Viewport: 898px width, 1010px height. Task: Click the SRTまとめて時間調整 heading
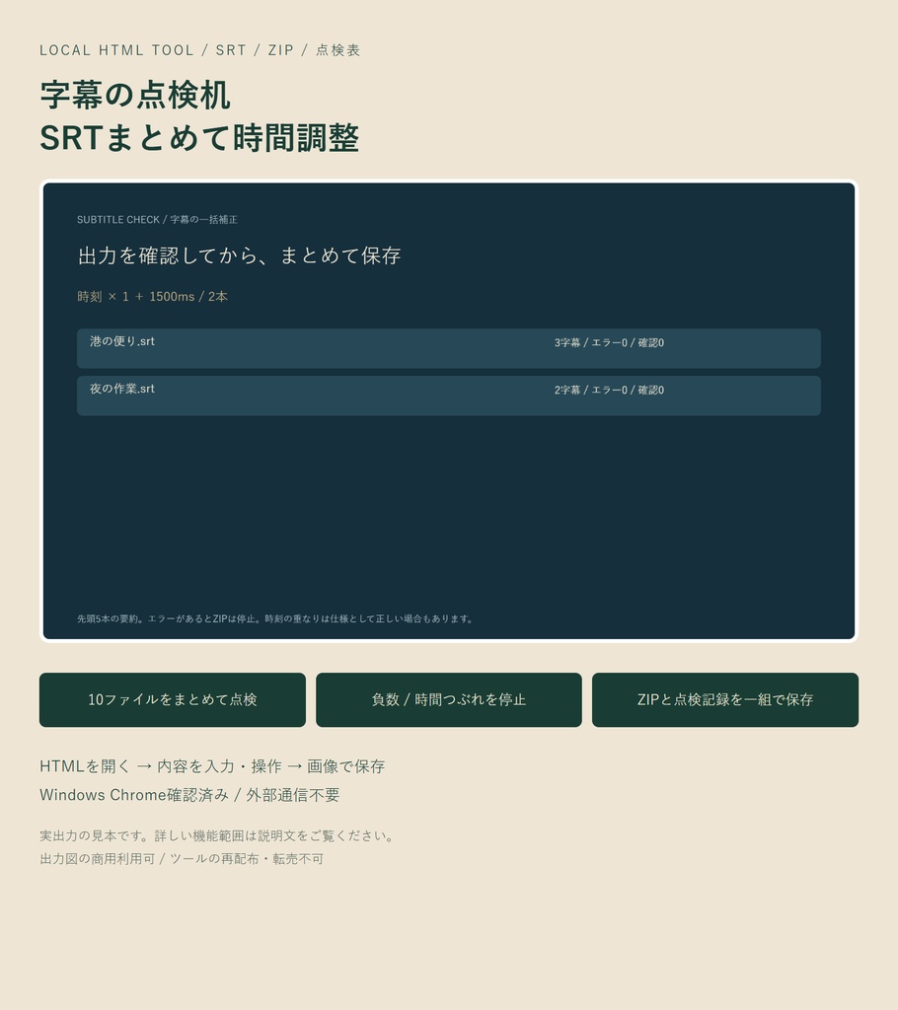click(x=199, y=138)
